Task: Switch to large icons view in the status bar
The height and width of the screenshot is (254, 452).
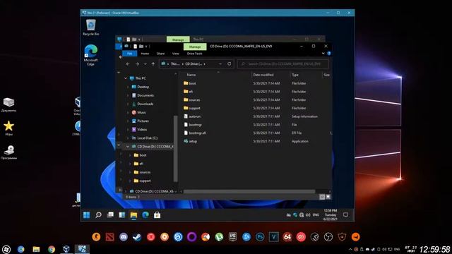Action: (x=328, y=197)
